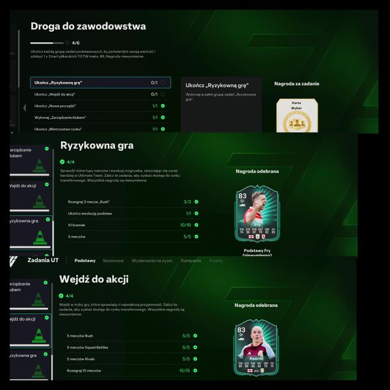The width and height of the screenshot is (390, 390).
Task: Click the check icon on 'Rozegraj 3 mecze Rush'
Action: 196,201
